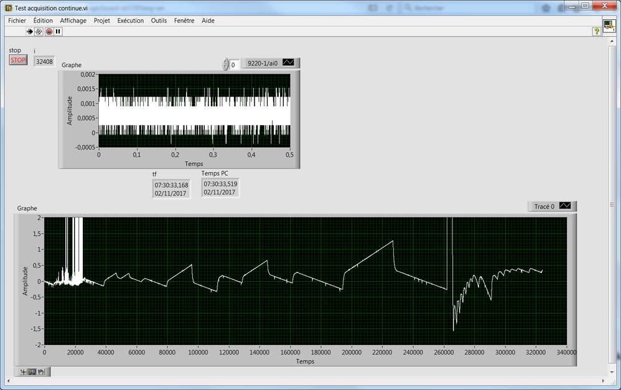
Task: Click the Pause toolbar icon
Action: click(58, 31)
